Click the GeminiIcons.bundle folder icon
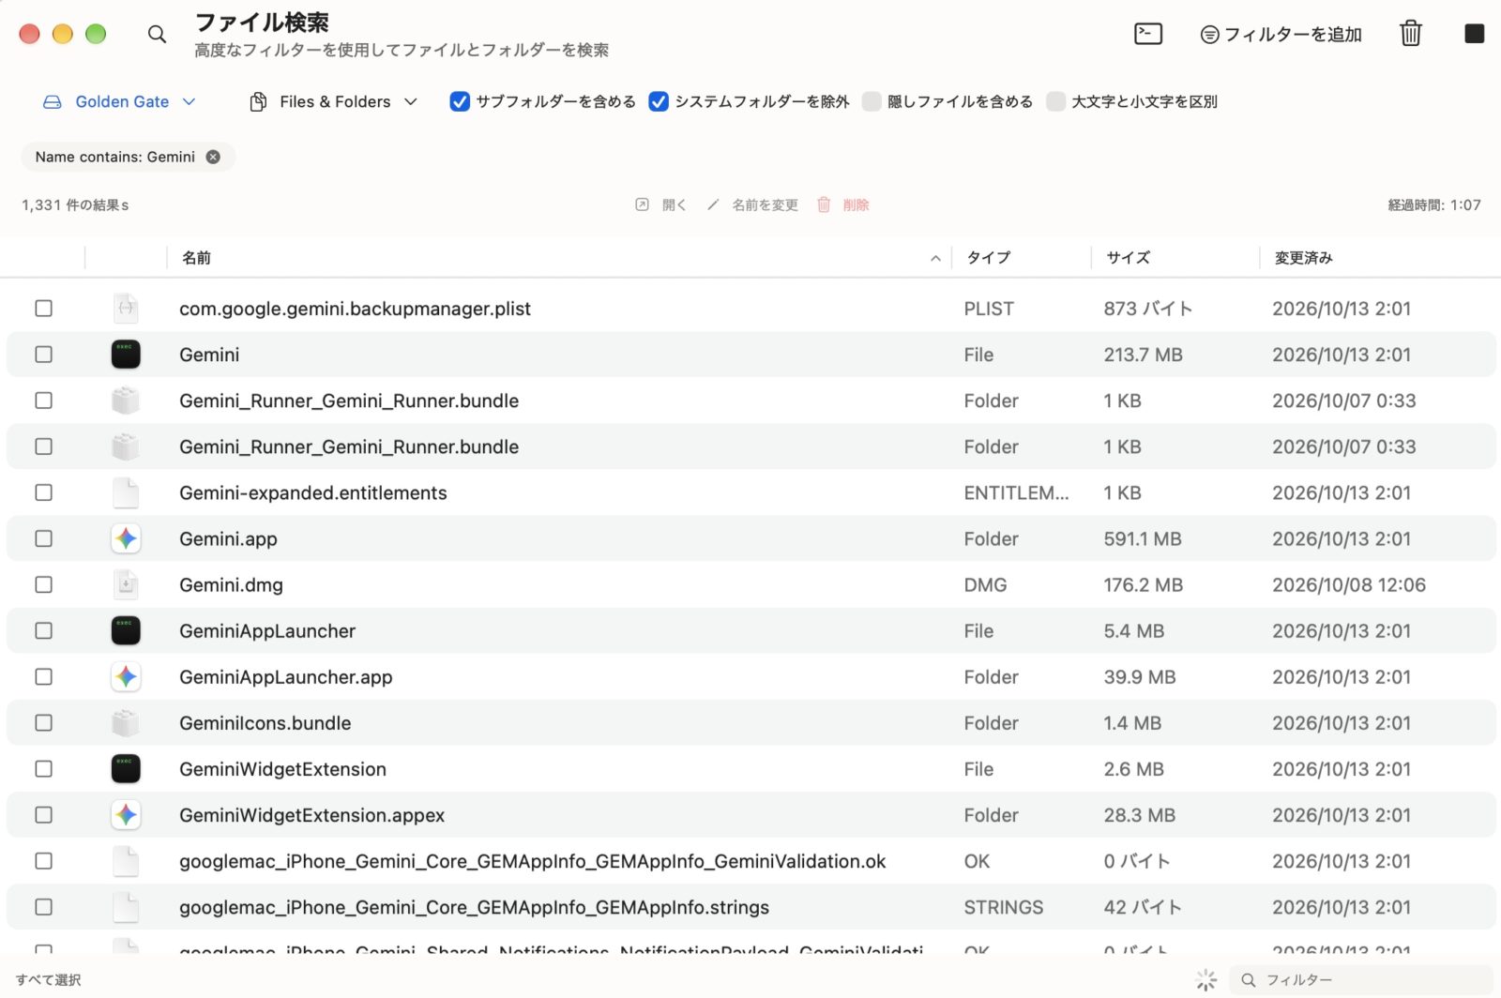 [x=126, y=722]
